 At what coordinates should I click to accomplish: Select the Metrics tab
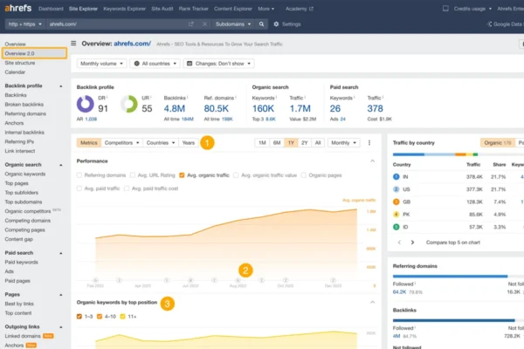(x=89, y=142)
